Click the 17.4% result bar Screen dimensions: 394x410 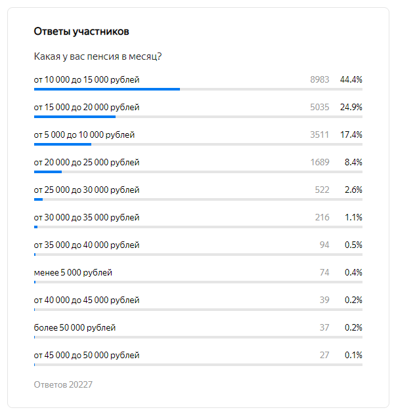tap(62, 144)
